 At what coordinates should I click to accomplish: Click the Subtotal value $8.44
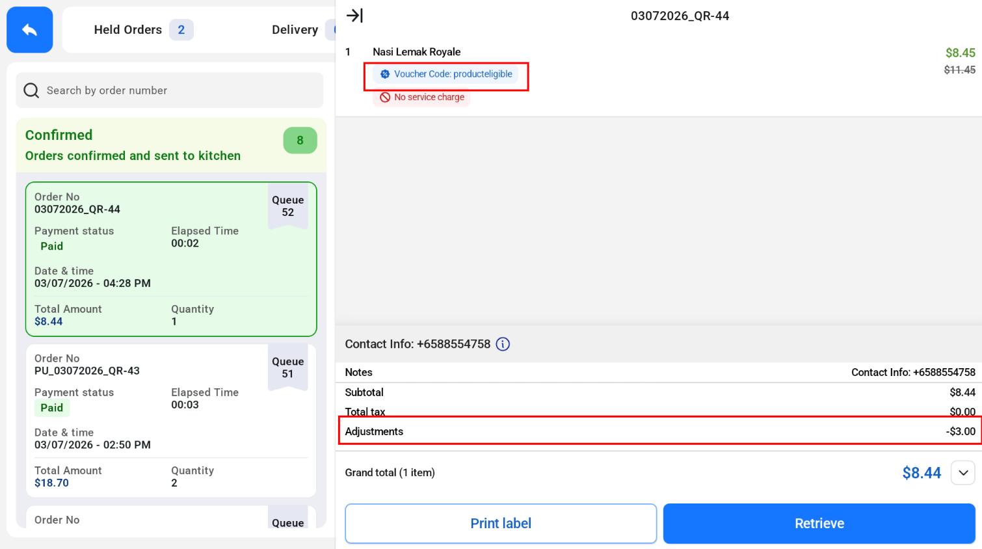pyautogui.click(x=962, y=392)
